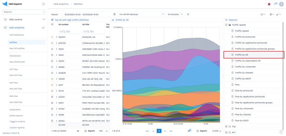Open chart settings gear near Export
This screenshot has height=136, width=286.
tap(189, 131)
